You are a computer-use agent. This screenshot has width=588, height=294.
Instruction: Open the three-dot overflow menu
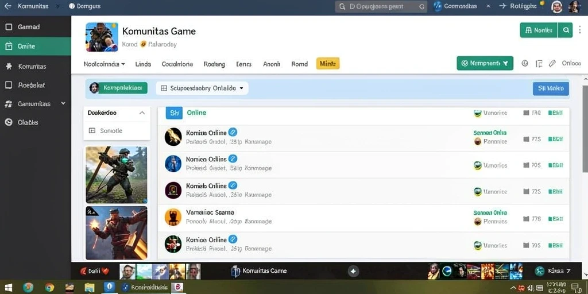580,30
